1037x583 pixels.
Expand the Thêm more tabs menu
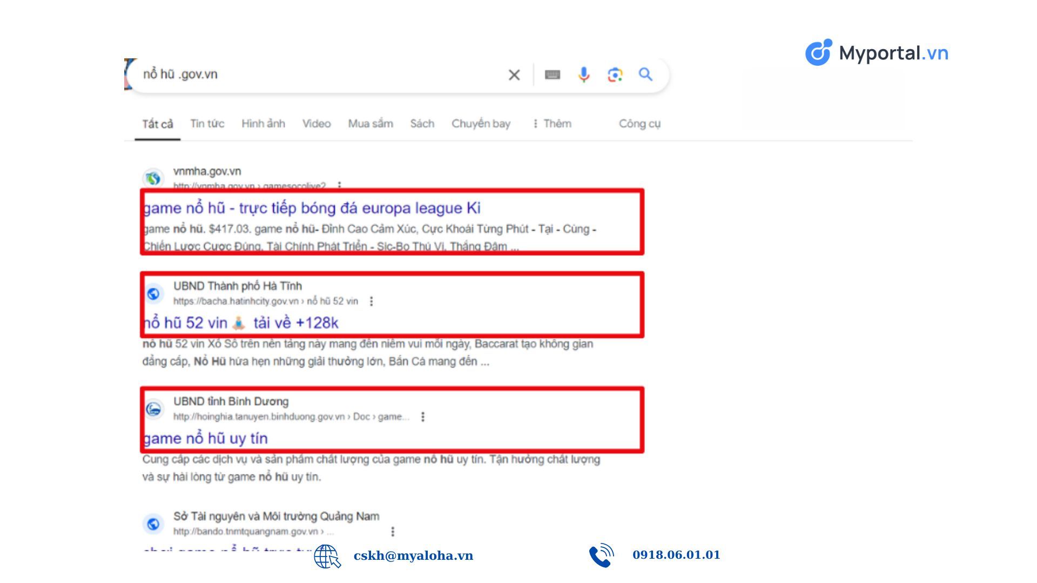point(551,124)
